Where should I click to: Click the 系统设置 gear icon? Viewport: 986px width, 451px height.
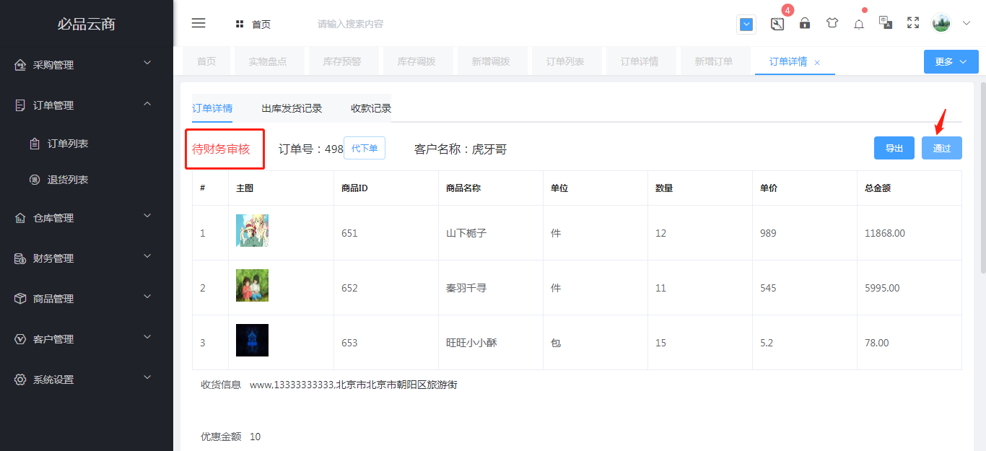[20, 380]
